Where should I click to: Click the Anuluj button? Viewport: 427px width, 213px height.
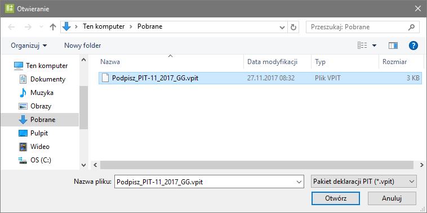pyautogui.click(x=392, y=198)
